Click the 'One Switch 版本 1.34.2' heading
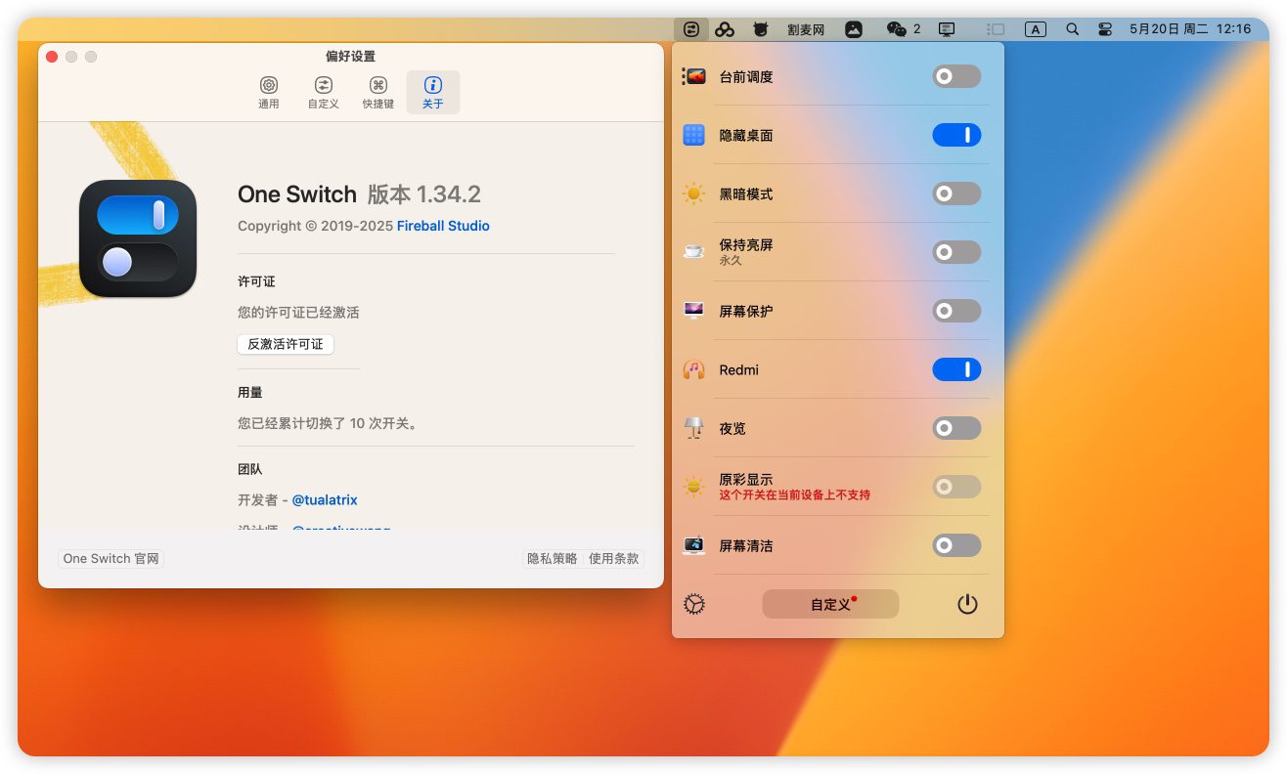This screenshot has width=1287, height=774. pyautogui.click(x=359, y=194)
